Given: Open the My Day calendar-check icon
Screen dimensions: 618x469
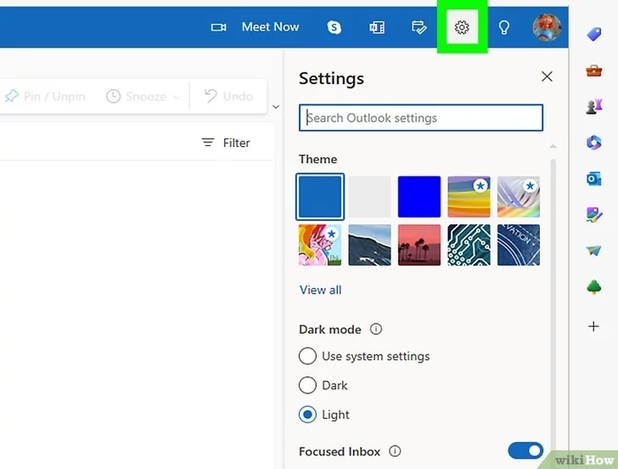Looking at the screenshot, I should click(419, 27).
